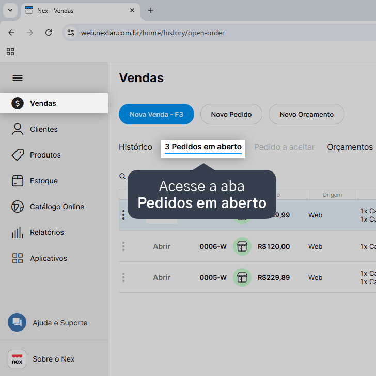
Task: Click the Novo Orçamento button
Action: click(306, 114)
